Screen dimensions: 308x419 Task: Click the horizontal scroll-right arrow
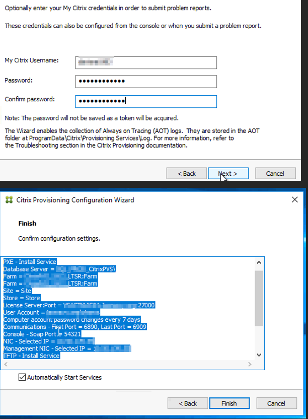tap(250, 364)
